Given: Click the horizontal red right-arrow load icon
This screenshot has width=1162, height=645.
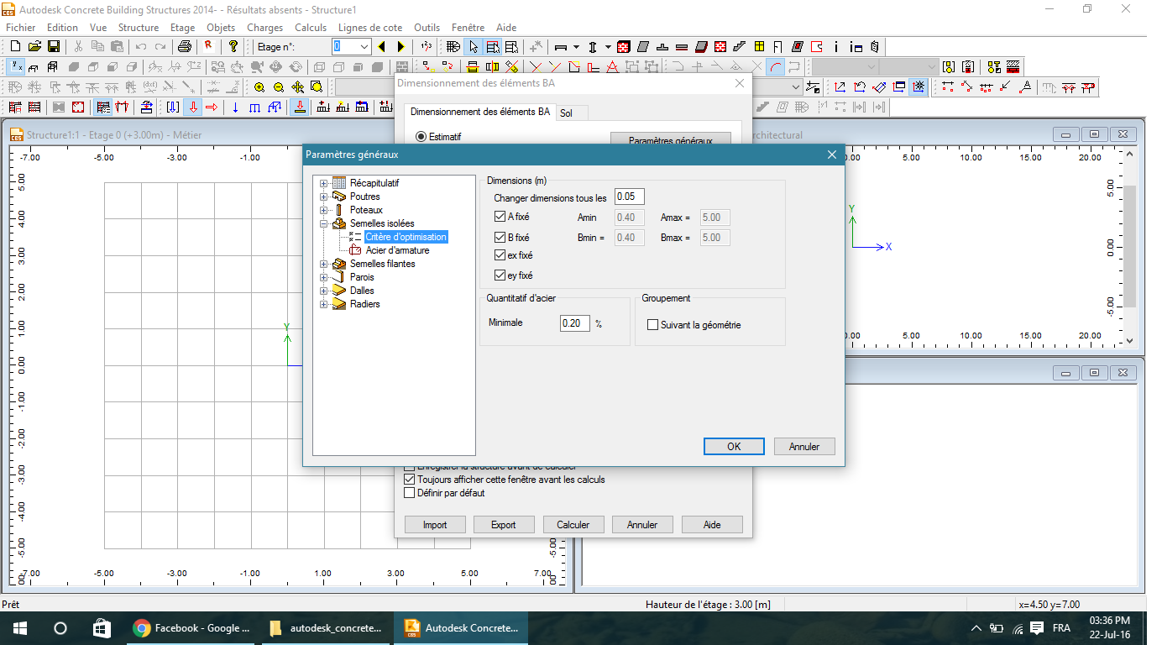Looking at the screenshot, I should coord(212,107).
